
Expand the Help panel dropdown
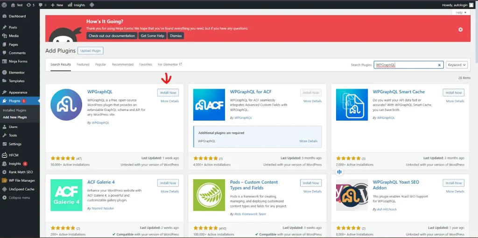point(461,13)
